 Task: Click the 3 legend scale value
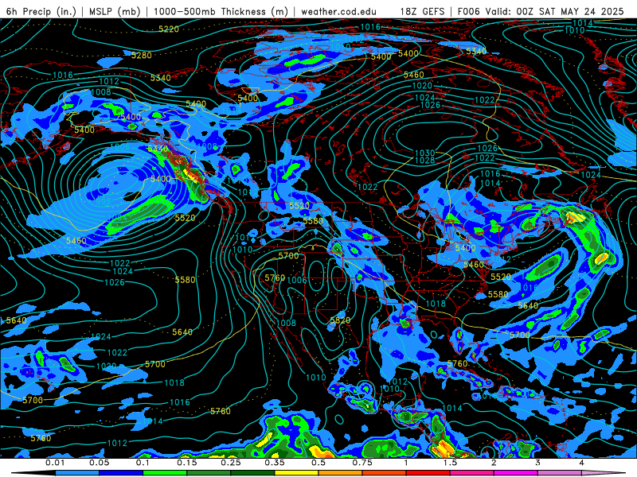[x=538, y=463]
